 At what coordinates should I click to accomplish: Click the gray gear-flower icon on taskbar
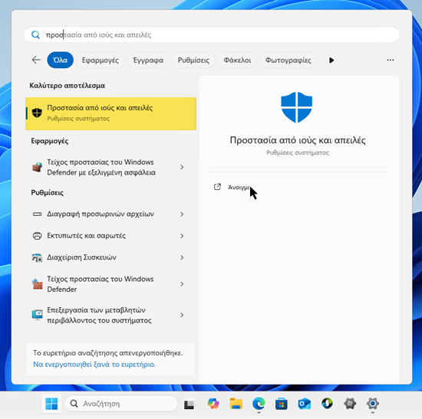[x=350, y=404]
